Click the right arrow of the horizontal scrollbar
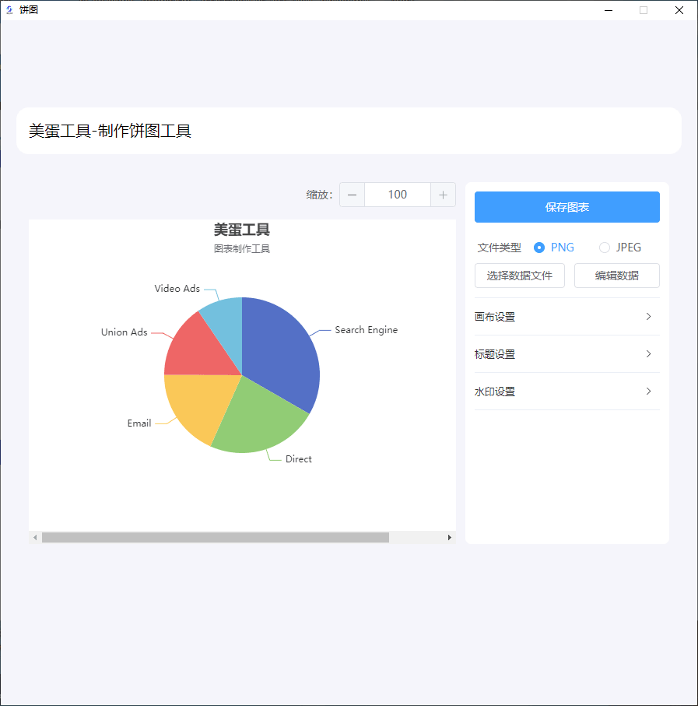 coord(450,537)
